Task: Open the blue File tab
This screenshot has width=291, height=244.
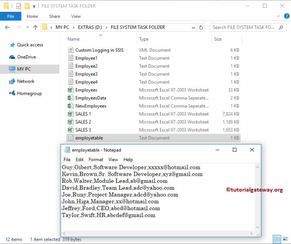Action: click(x=11, y=16)
